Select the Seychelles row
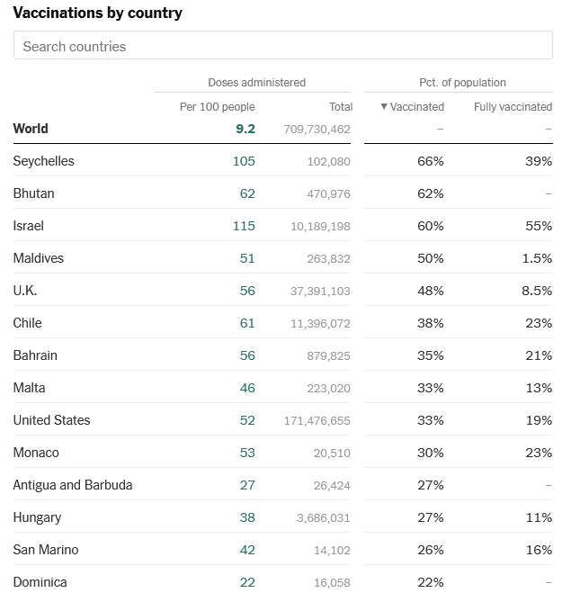This screenshot has height=593, width=571. pos(43,161)
